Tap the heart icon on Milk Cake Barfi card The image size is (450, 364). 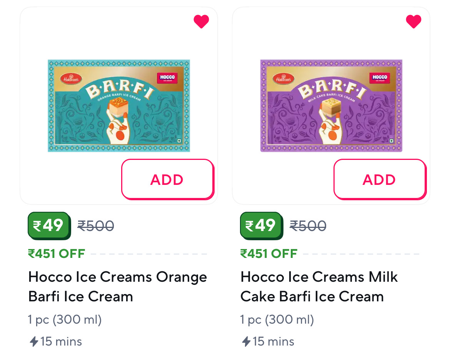point(413,22)
